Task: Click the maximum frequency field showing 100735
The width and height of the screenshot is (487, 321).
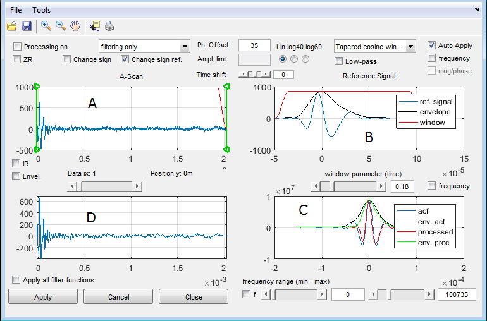Action: [x=457, y=294]
